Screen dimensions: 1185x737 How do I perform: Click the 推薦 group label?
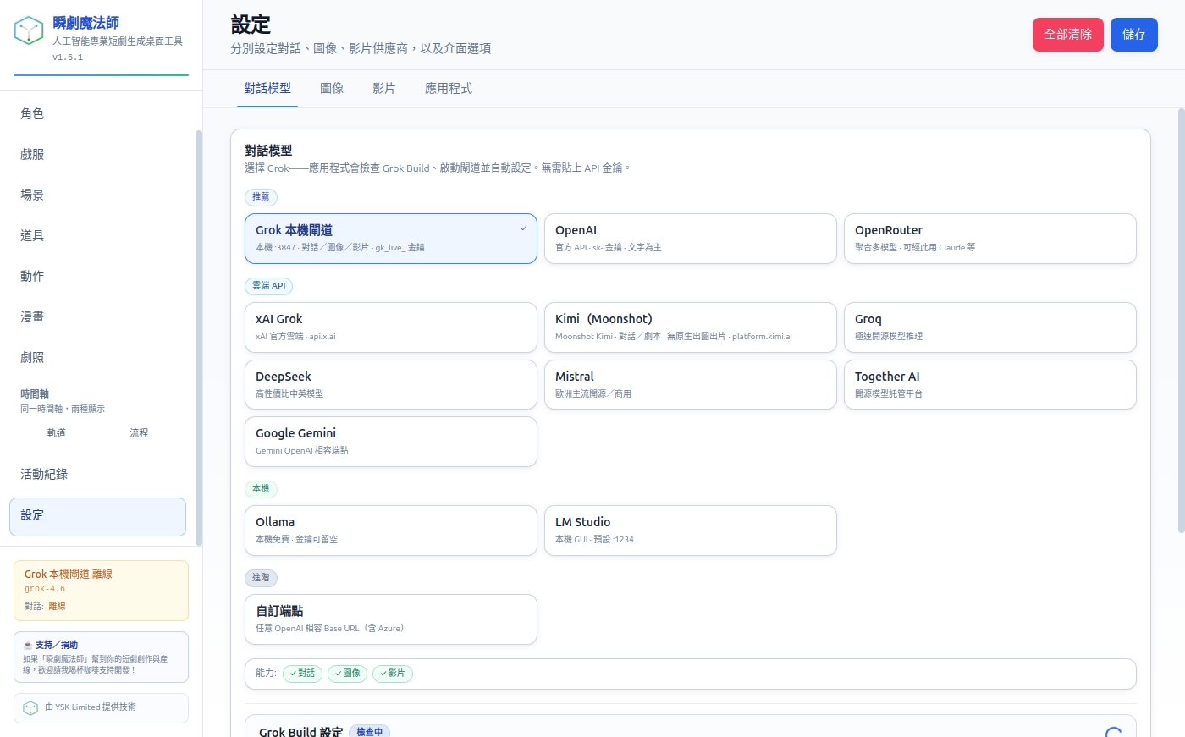pos(261,197)
